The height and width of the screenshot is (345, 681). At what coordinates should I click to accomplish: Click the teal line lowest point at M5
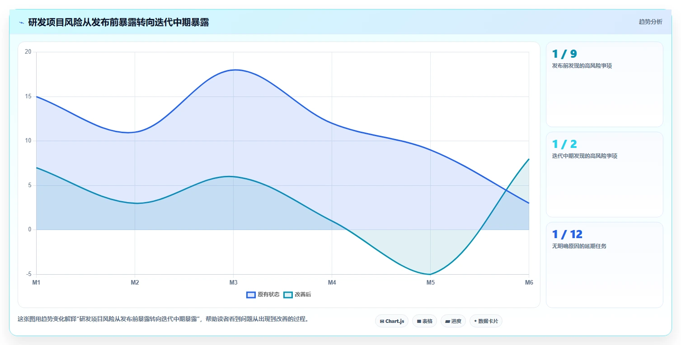click(430, 274)
